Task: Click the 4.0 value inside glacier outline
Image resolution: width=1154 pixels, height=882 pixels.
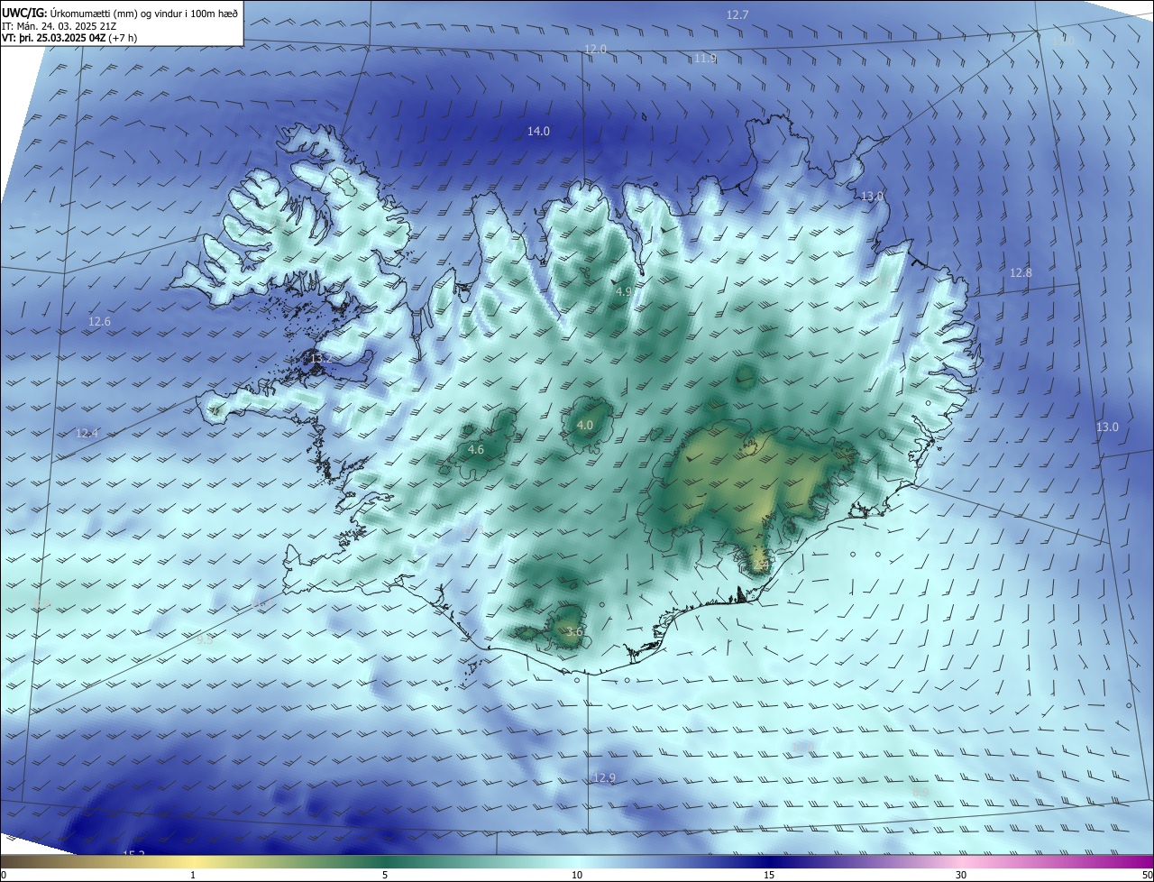Action: (585, 425)
